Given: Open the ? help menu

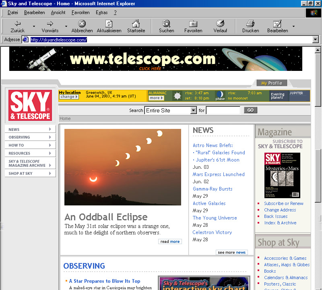Looking at the screenshot, I should [115, 12].
